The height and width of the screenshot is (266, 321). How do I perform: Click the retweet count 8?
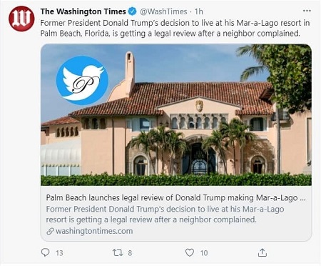[x=130, y=253]
